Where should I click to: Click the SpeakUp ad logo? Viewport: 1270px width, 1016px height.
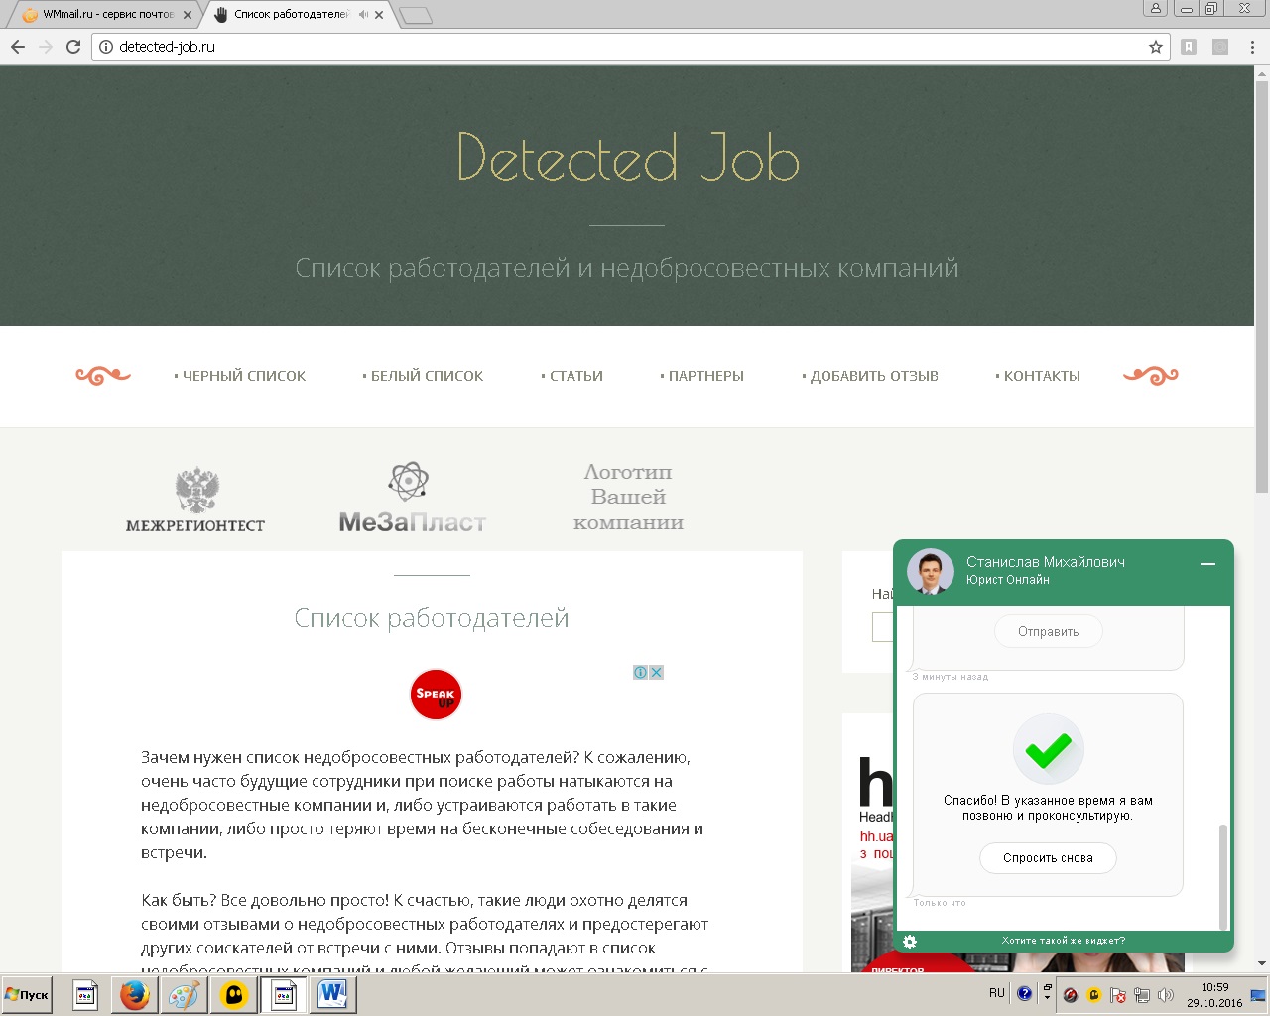coord(436,694)
